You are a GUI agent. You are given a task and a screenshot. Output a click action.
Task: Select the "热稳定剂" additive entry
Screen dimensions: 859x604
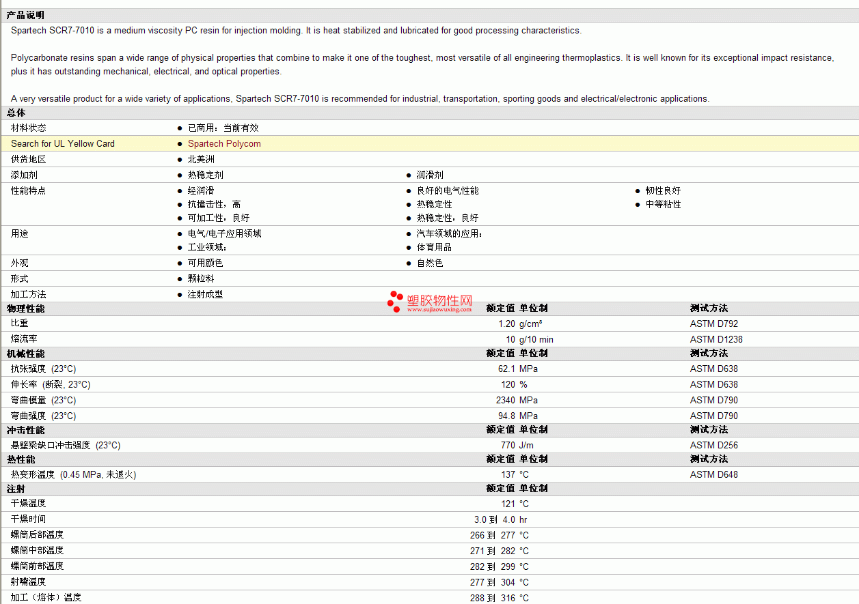point(206,175)
